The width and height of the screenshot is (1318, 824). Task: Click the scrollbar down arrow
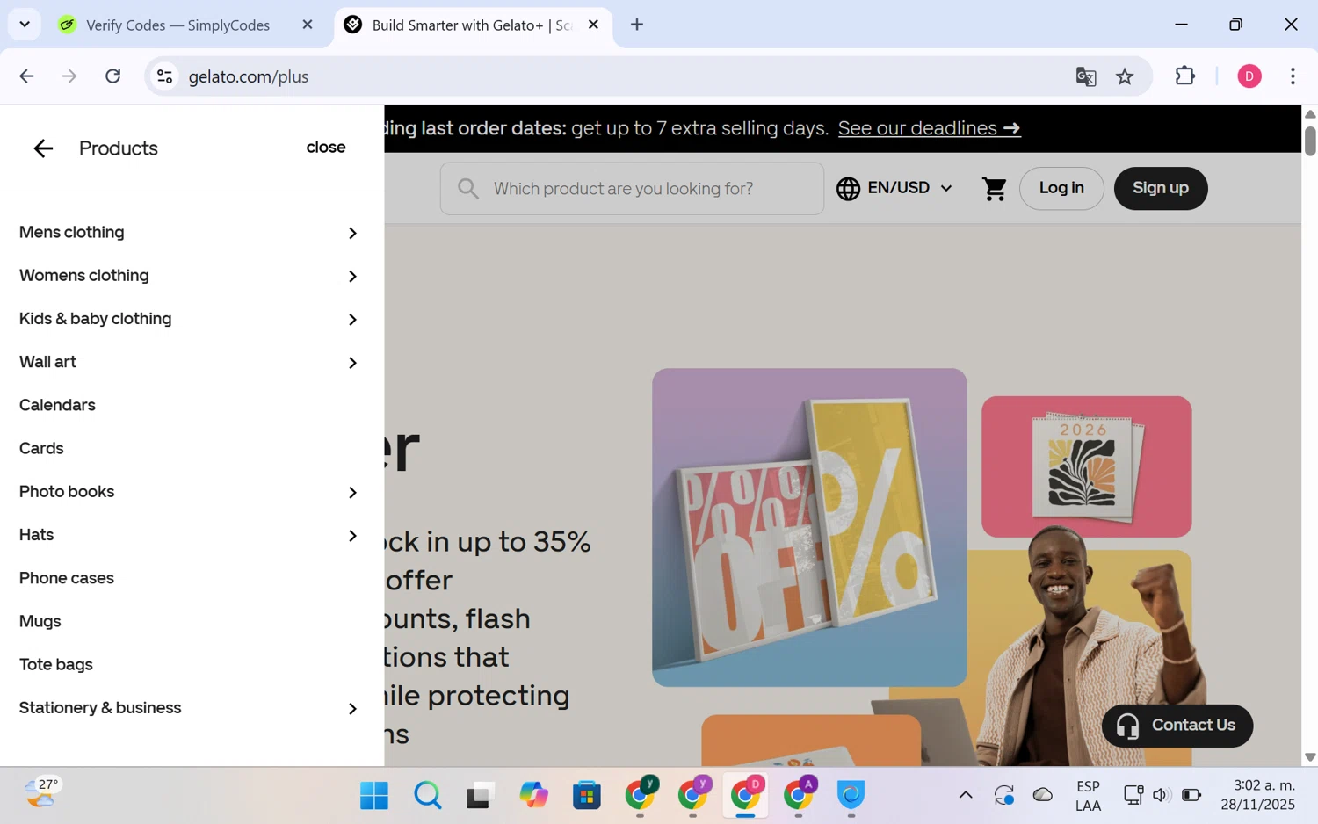click(x=1310, y=756)
